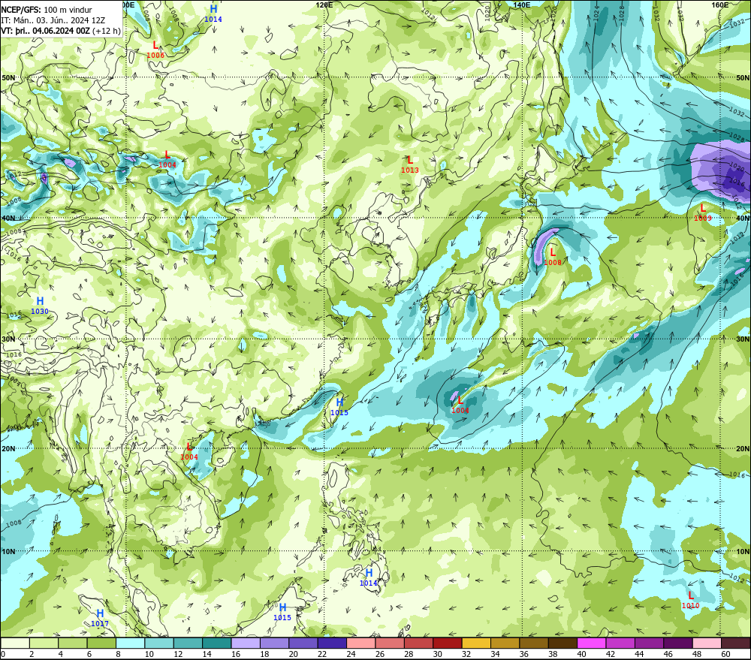The height and width of the screenshot is (660, 751).
Task: Select the 30–32 dark red legend swatch
Action: click(x=448, y=643)
